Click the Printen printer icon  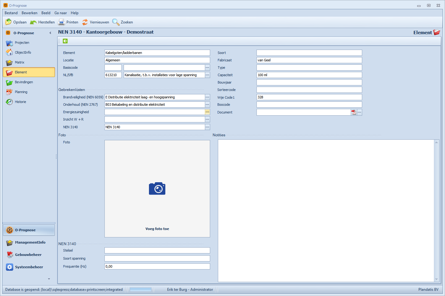tap(61, 22)
